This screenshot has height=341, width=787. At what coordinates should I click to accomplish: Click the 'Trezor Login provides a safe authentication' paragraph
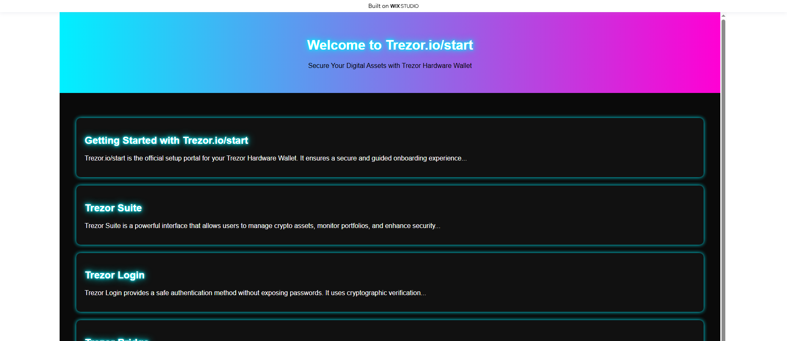[x=255, y=293]
